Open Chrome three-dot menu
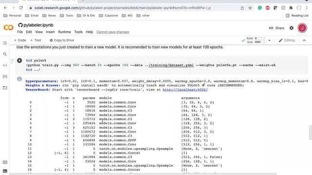Viewport: 312px width, 175px height. 307,8
